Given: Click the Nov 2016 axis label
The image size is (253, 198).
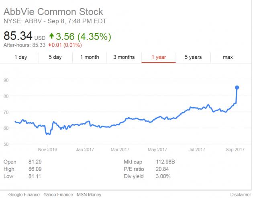Looking at the screenshot, I should pos(47,149).
